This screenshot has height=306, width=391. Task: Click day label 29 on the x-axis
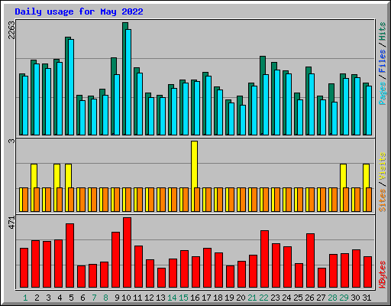(344, 298)
